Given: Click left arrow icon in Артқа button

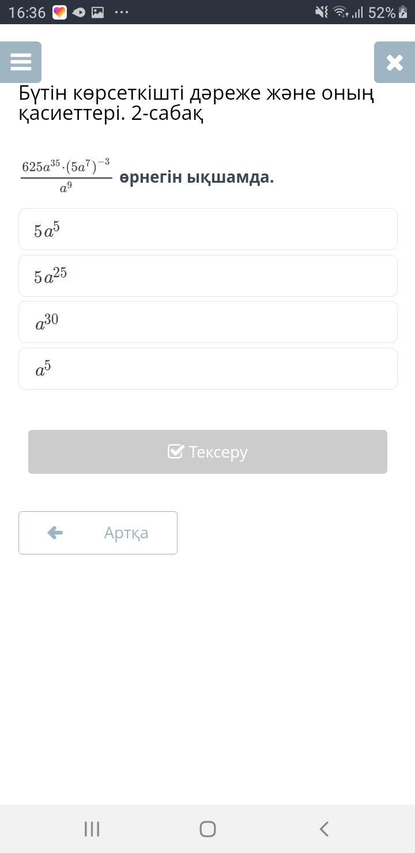Looking at the screenshot, I should [55, 533].
